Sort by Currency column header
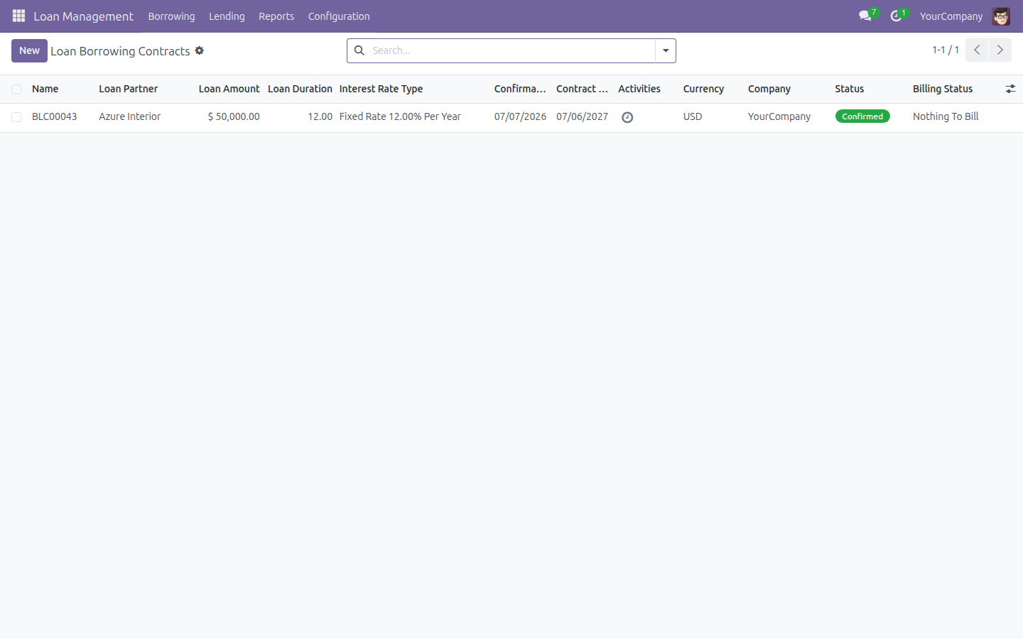 point(703,89)
